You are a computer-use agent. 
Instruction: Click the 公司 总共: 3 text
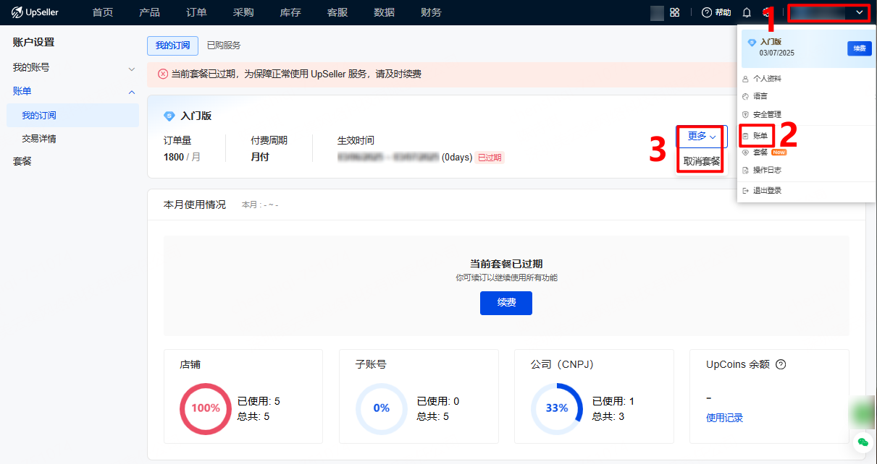coord(608,416)
